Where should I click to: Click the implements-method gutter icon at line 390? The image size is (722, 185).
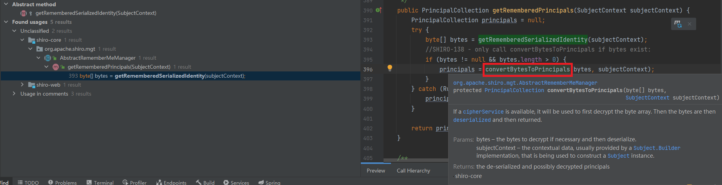click(x=378, y=10)
